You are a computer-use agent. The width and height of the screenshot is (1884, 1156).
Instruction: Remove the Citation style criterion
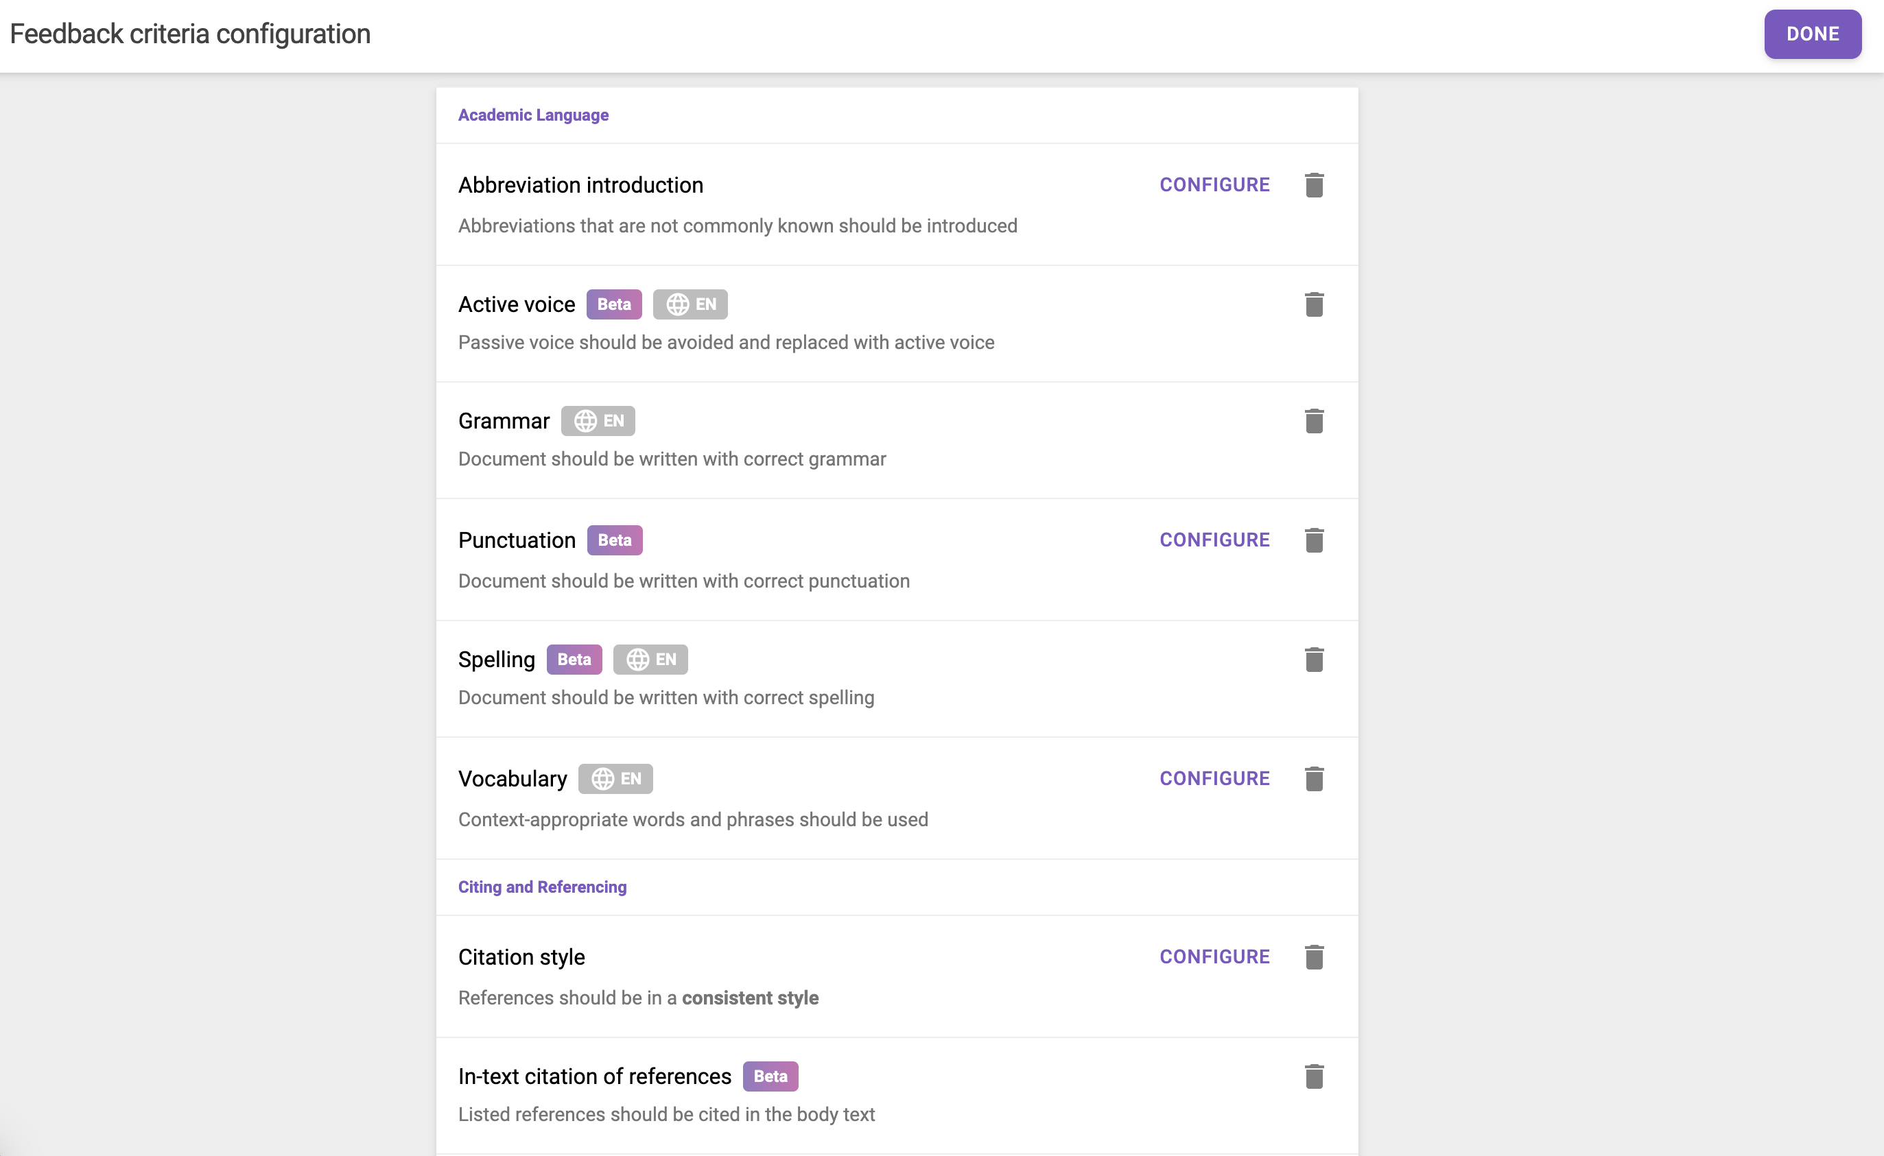[1314, 957]
